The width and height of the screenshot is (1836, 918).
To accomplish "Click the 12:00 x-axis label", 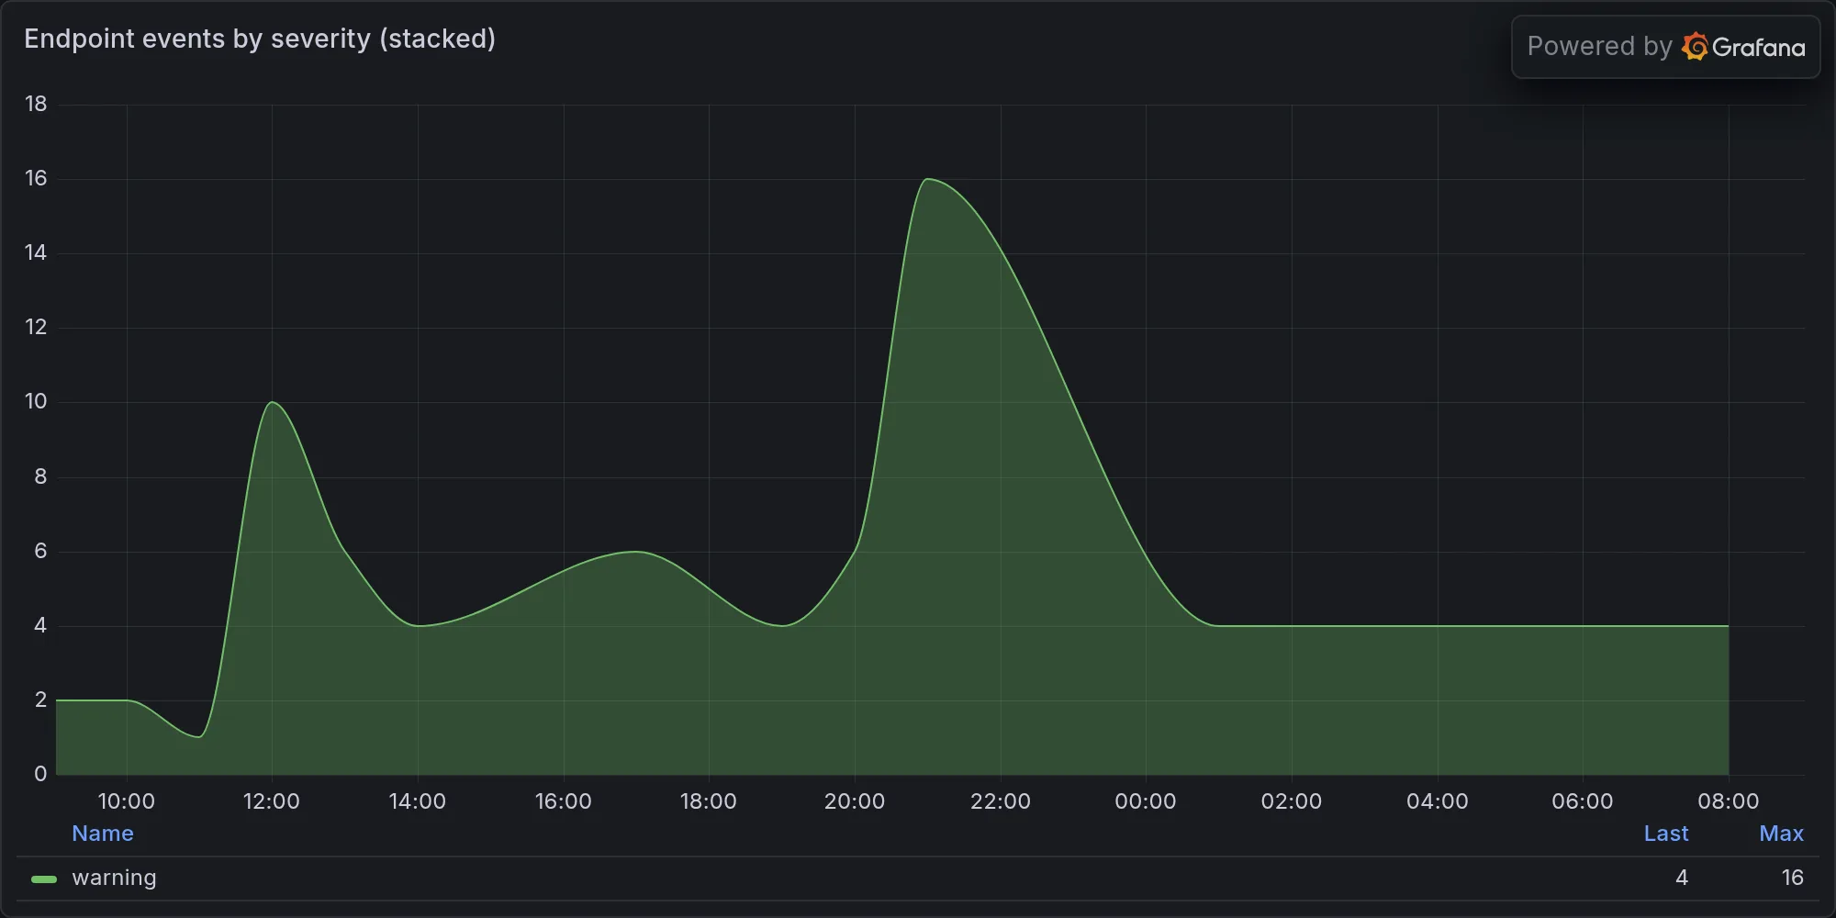I will click(272, 801).
